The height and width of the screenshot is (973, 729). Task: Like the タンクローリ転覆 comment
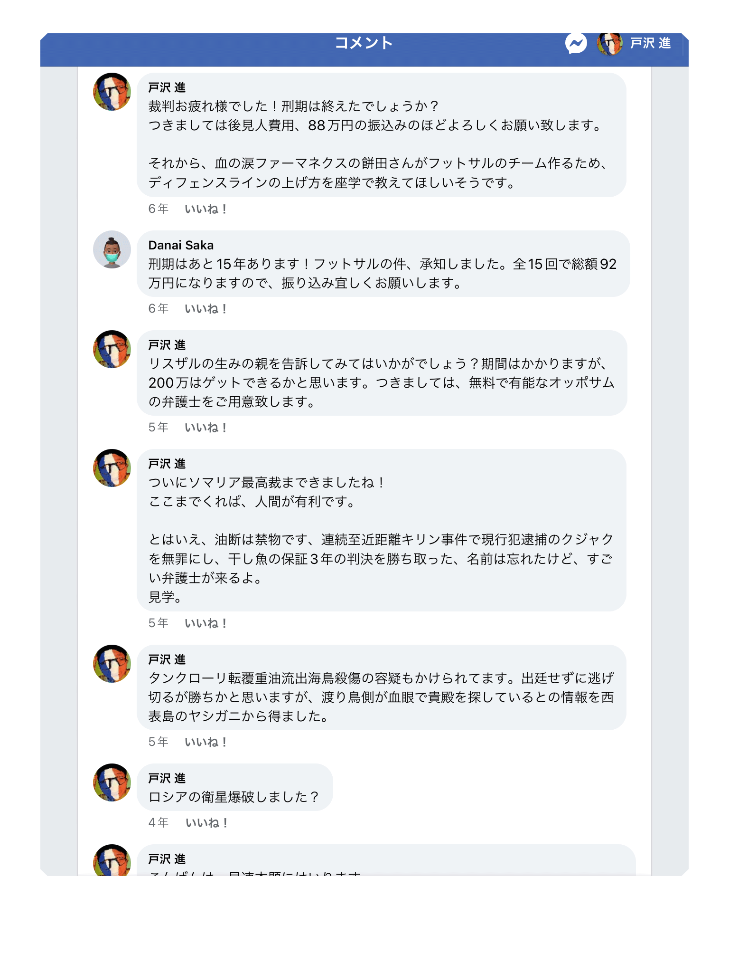(206, 742)
